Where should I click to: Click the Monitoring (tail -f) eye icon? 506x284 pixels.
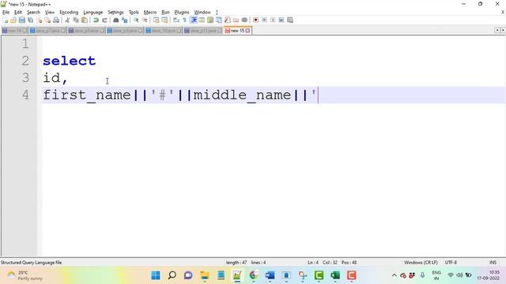(244, 20)
